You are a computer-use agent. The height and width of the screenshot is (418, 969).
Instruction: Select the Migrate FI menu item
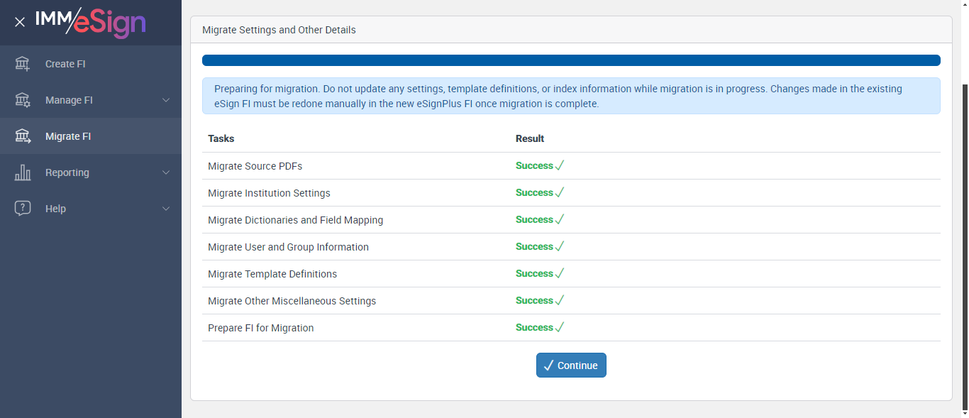68,136
